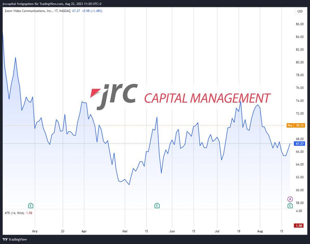Click the 84.00 price axis label
The image size is (310, 244).
pyautogui.click(x=300, y=37)
